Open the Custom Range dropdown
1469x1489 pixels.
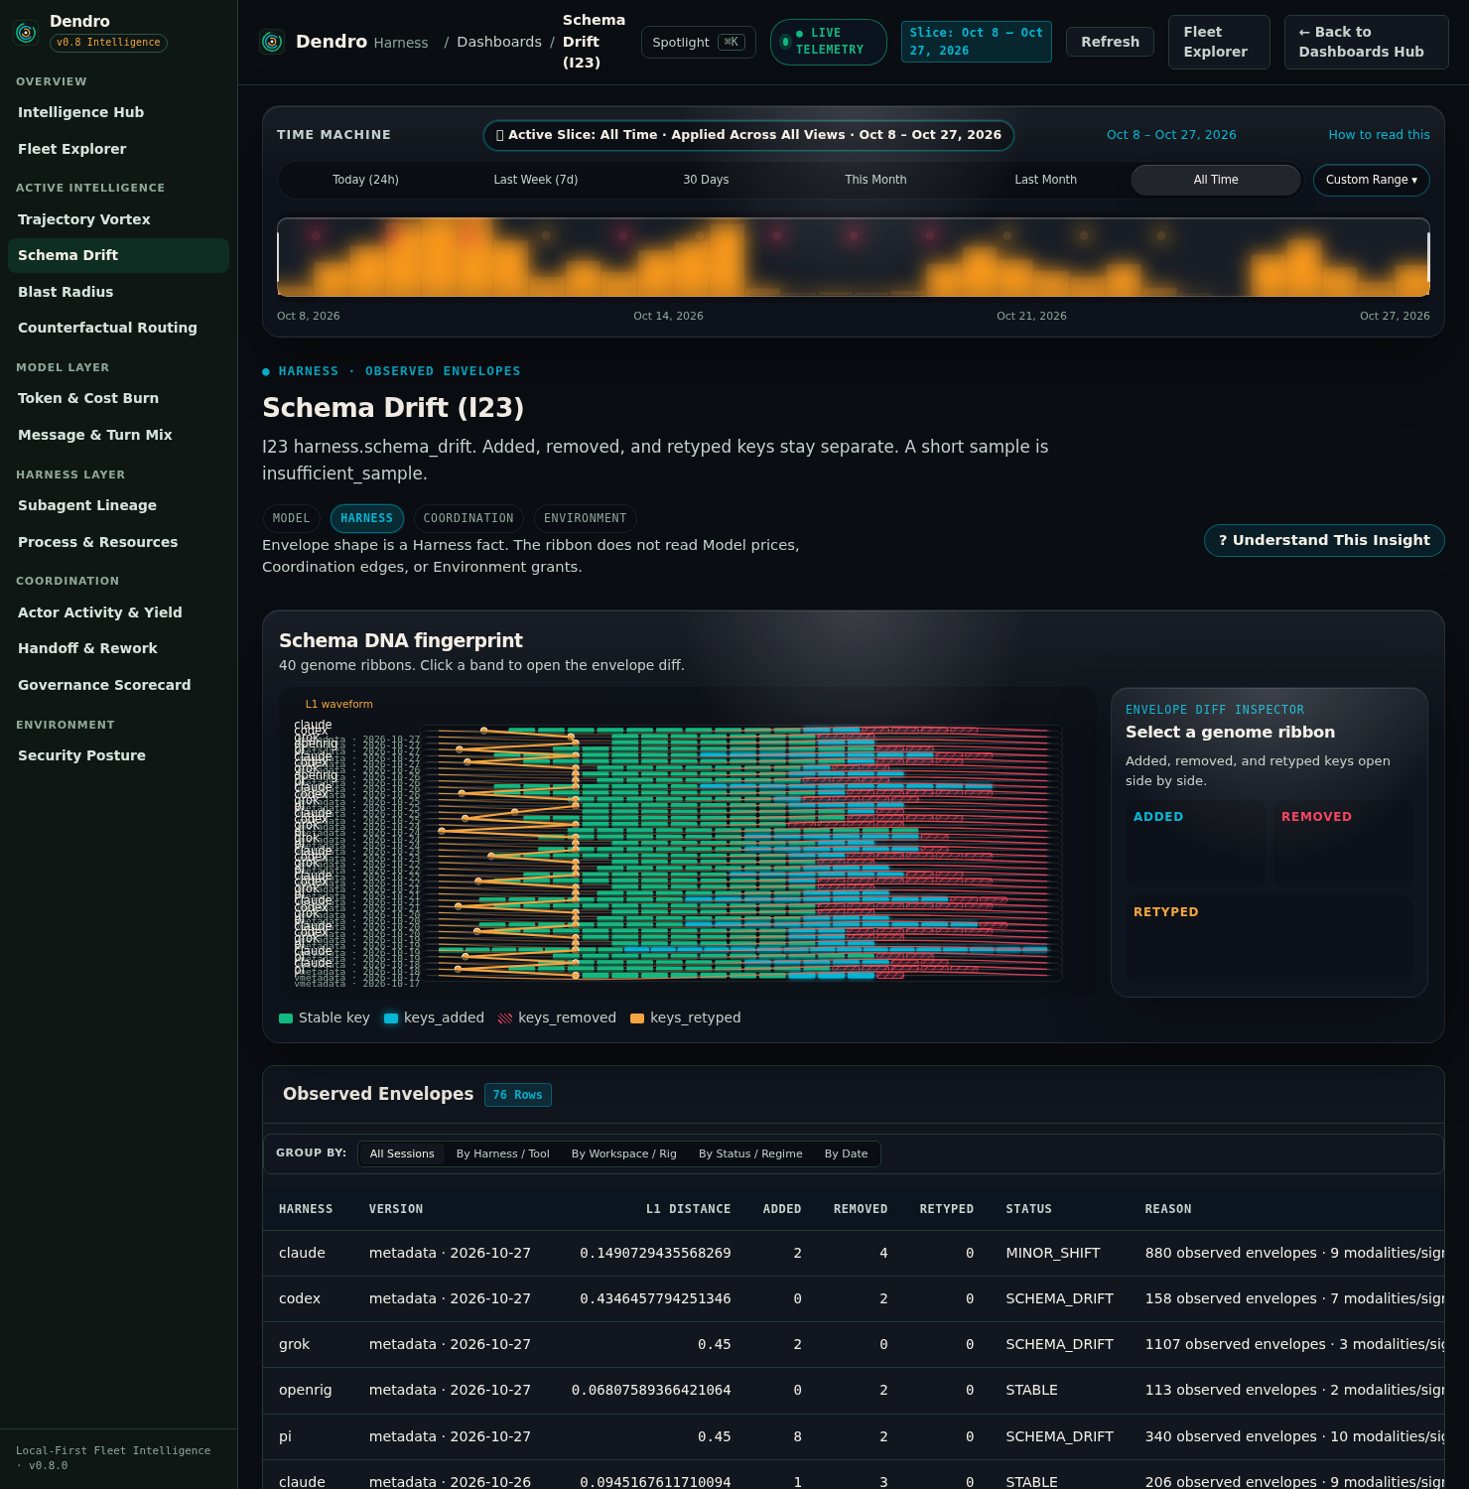[x=1372, y=180]
